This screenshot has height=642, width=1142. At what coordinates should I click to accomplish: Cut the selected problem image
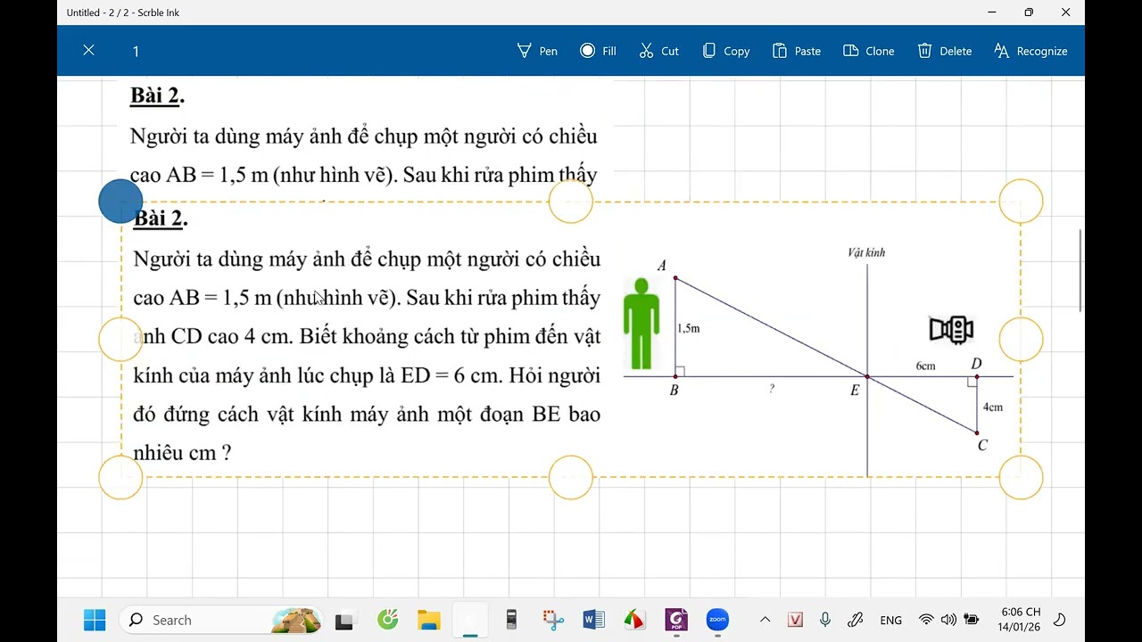click(x=659, y=51)
